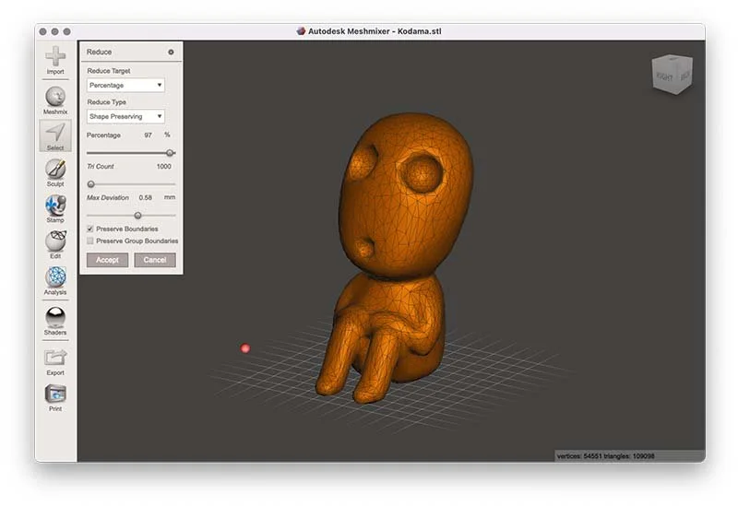Click the Reduce Target label
This screenshot has width=738, height=506.
109,71
